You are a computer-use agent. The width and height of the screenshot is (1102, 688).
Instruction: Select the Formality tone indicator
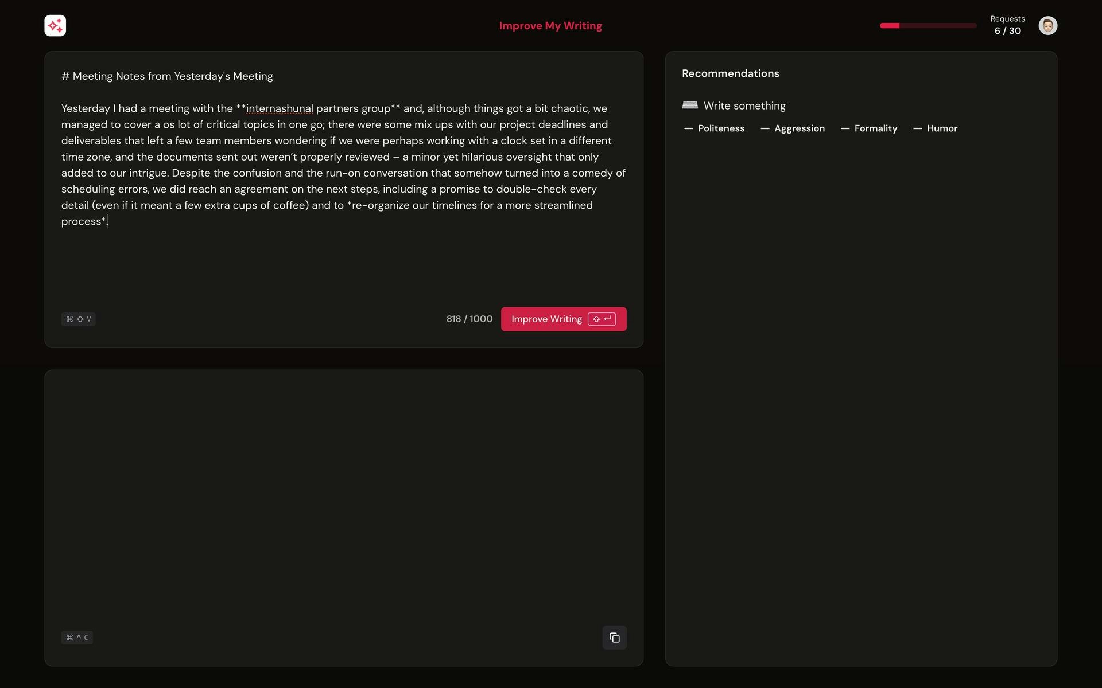click(875, 128)
